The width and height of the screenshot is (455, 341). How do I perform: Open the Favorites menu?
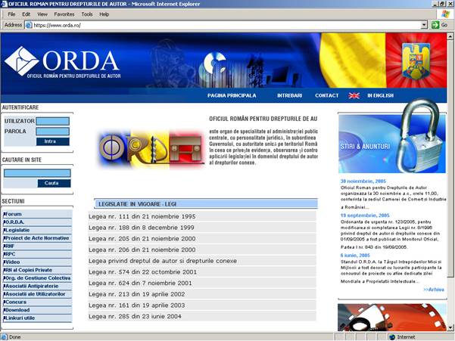click(x=64, y=14)
